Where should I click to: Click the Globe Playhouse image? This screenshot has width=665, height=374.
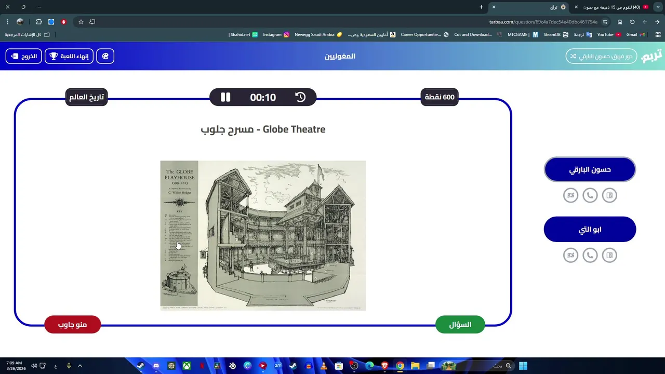click(263, 235)
